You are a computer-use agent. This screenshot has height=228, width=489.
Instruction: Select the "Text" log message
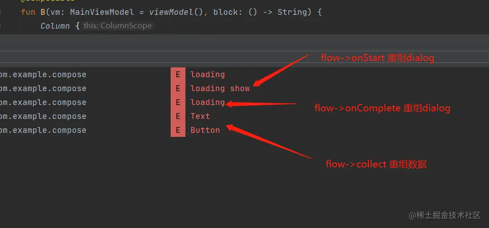[200, 116]
